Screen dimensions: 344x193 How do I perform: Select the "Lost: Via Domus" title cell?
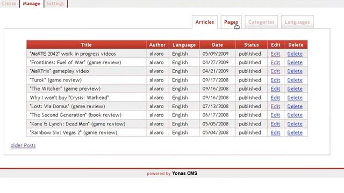86,106
